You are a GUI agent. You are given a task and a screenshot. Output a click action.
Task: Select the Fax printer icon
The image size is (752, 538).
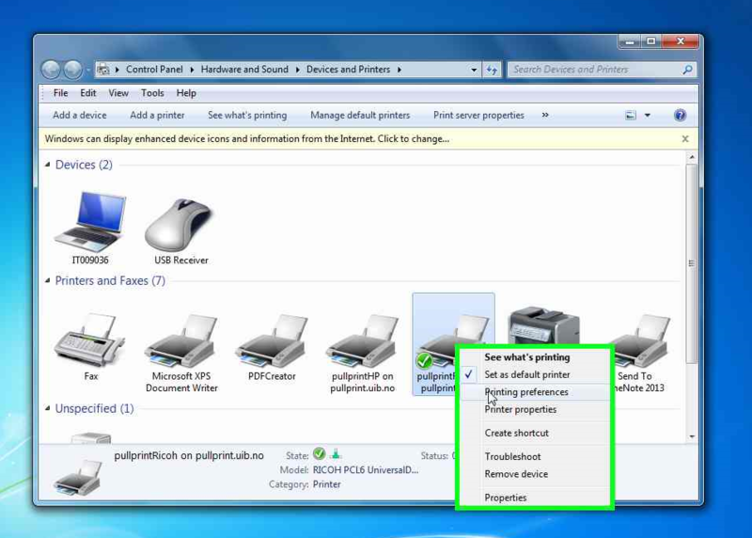[89, 340]
